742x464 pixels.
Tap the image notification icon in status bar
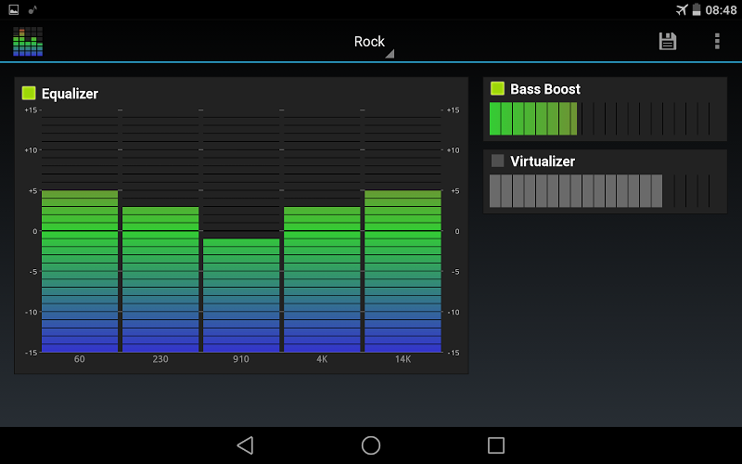click(14, 9)
